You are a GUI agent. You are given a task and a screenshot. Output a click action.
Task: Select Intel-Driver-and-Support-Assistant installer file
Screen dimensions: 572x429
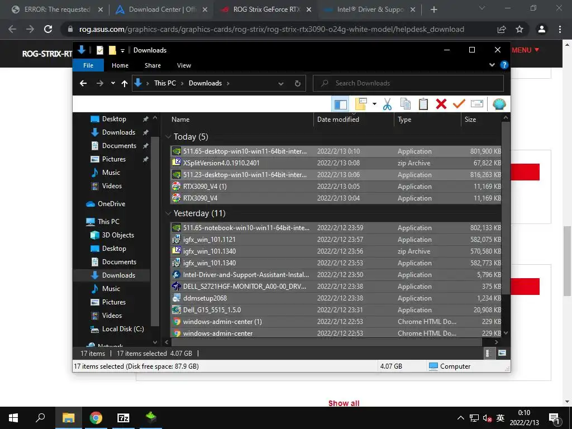[336, 275]
